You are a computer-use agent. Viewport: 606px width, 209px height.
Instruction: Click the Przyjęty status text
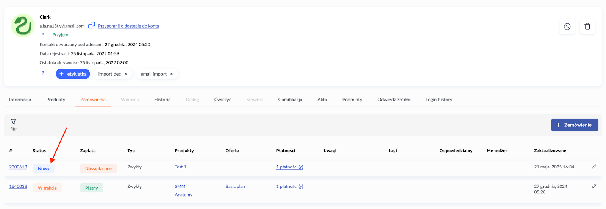[60, 35]
